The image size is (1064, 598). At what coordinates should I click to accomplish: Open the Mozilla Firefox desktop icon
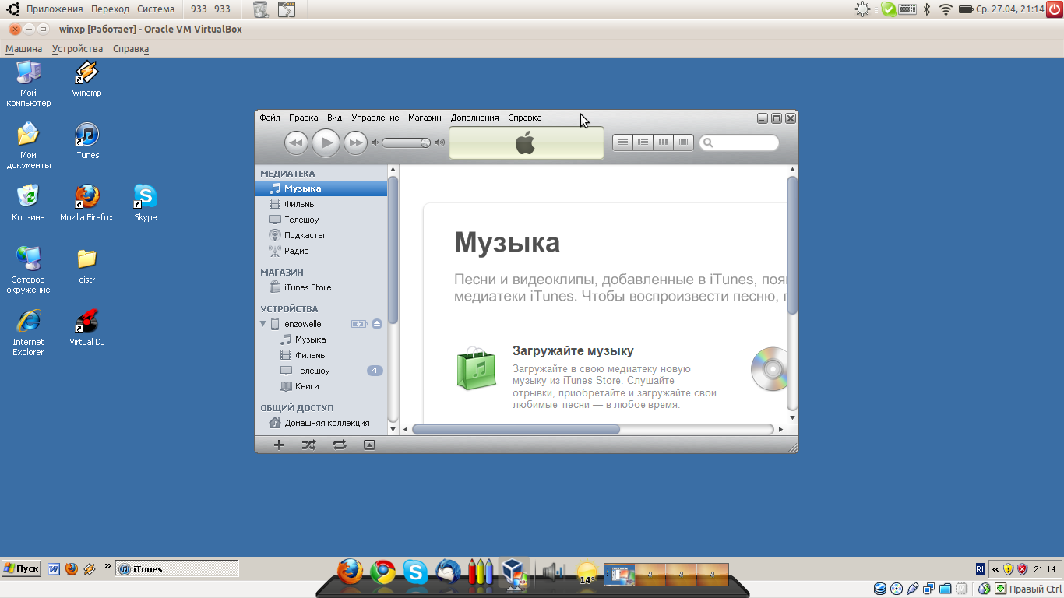point(86,203)
